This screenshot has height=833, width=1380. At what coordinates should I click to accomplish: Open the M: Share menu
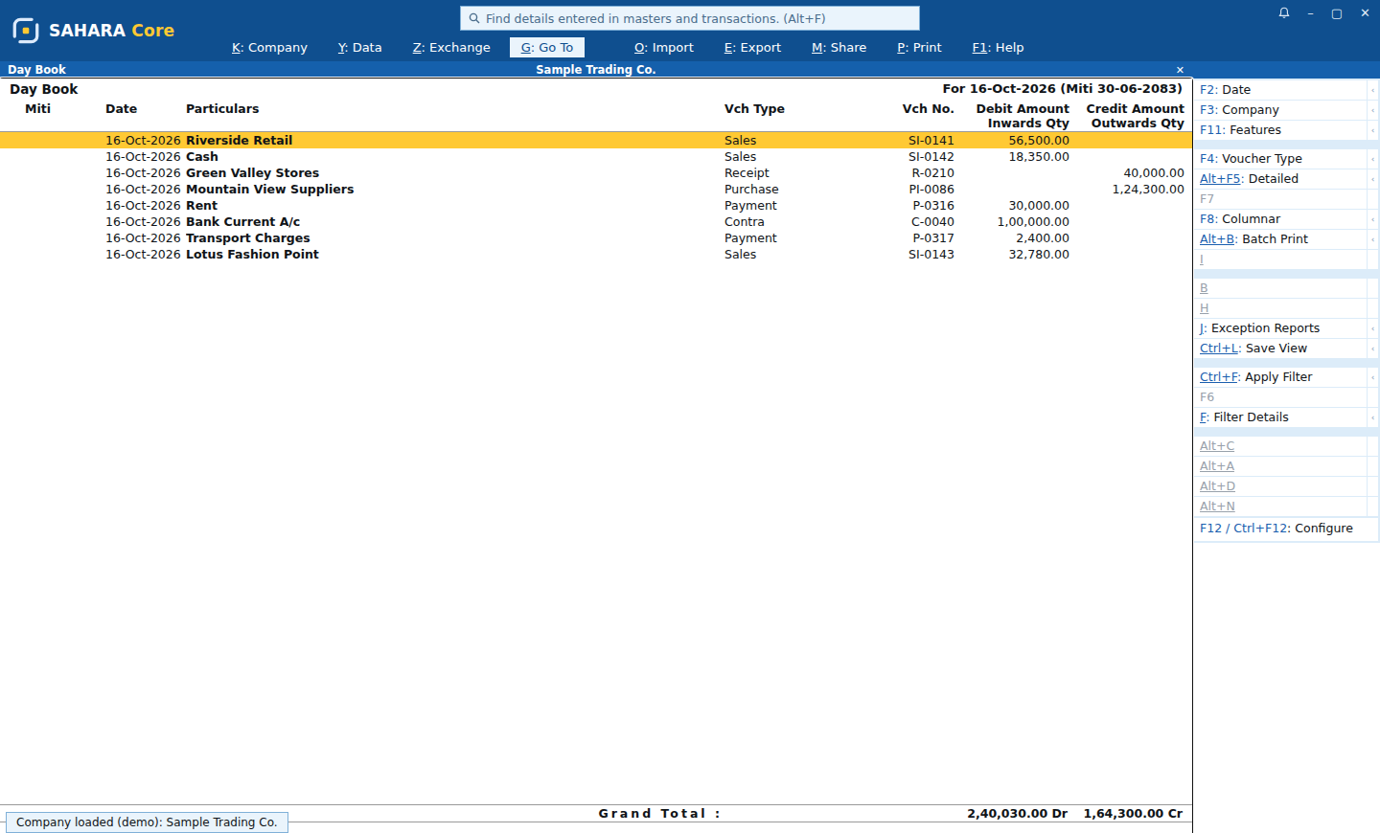839,48
